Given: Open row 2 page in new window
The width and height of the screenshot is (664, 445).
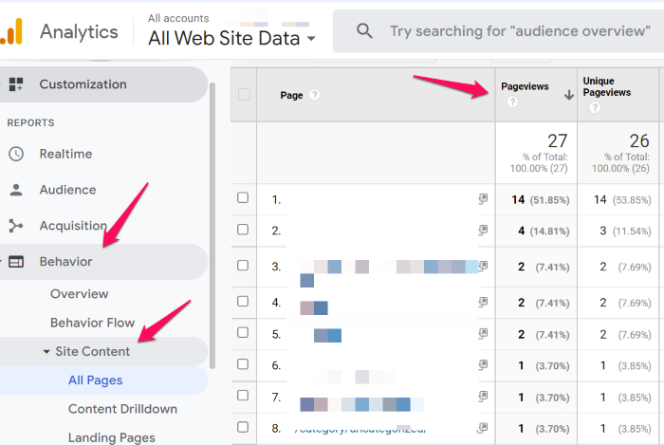Looking at the screenshot, I should point(483,231).
